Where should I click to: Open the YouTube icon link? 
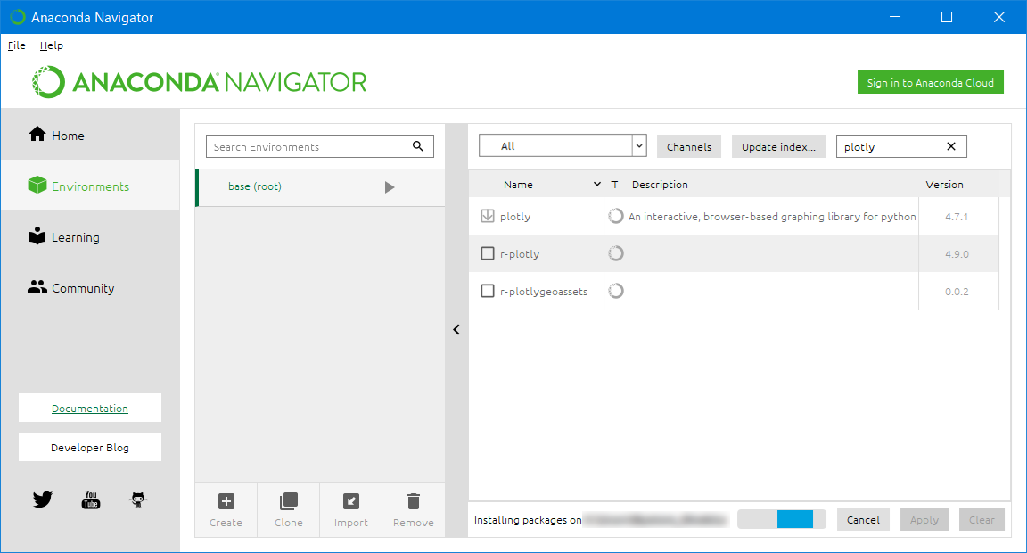90,499
